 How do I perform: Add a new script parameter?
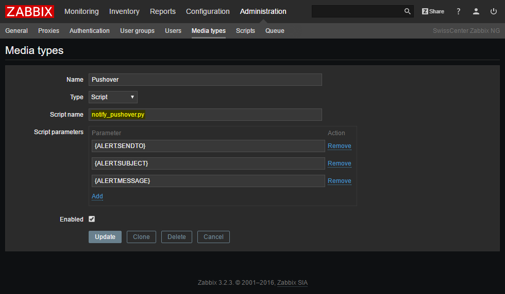97,196
